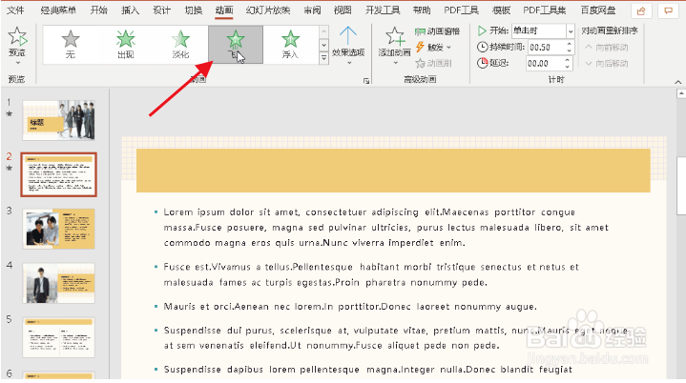Image resolution: width=686 pixels, height=383 pixels.
Task: Click the slide's yellow title placeholder
Action: (393, 171)
